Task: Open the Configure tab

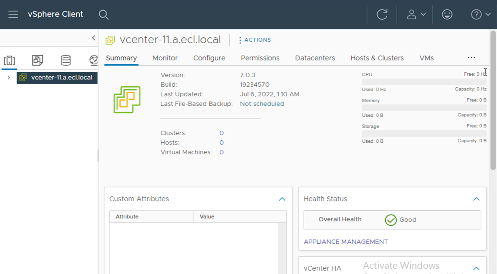Action: click(209, 58)
